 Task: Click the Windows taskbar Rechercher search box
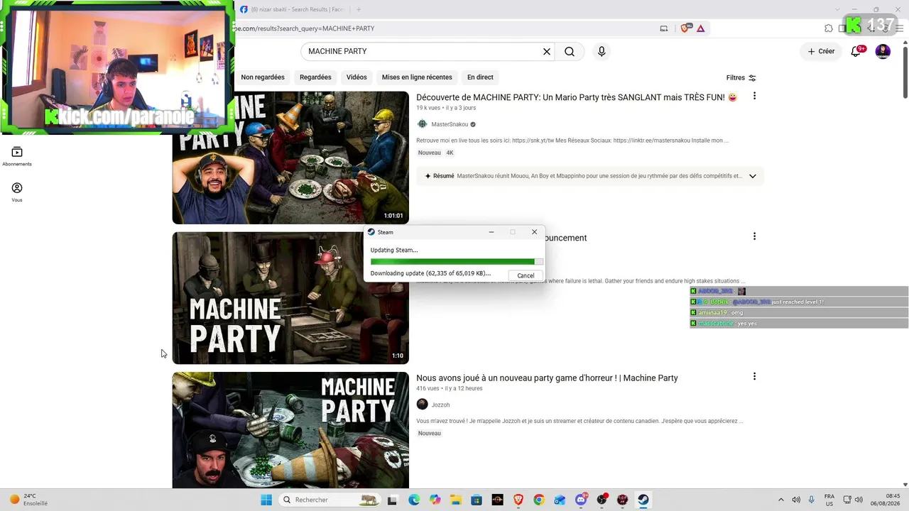click(x=330, y=500)
